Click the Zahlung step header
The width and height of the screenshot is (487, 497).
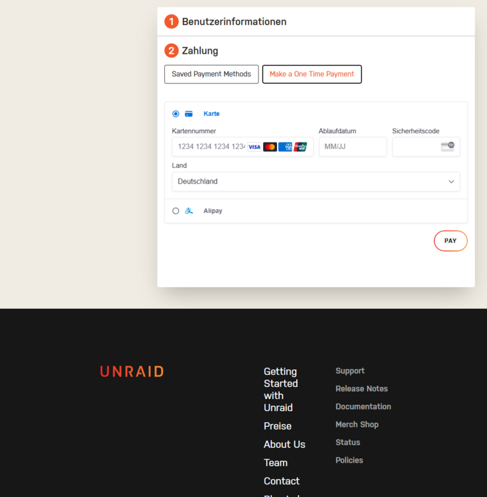pos(191,51)
